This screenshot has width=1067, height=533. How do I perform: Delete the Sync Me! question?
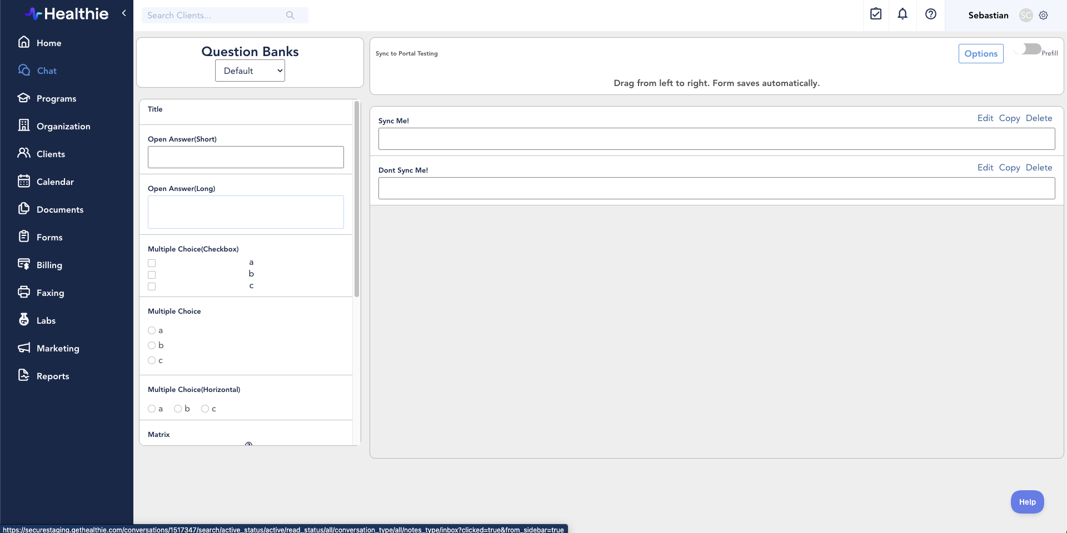pos(1039,118)
